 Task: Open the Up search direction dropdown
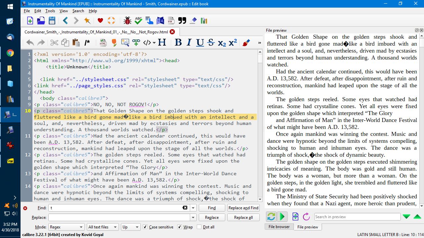tap(131, 227)
